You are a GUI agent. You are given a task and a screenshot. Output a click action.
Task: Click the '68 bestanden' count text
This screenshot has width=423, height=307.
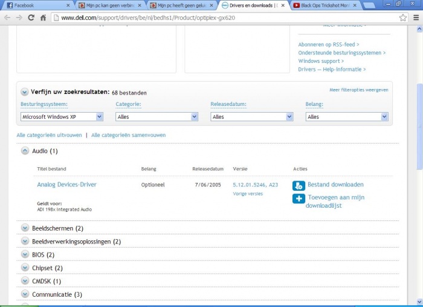click(x=129, y=93)
